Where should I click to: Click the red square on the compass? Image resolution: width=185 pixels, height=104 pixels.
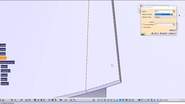[179, 16]
